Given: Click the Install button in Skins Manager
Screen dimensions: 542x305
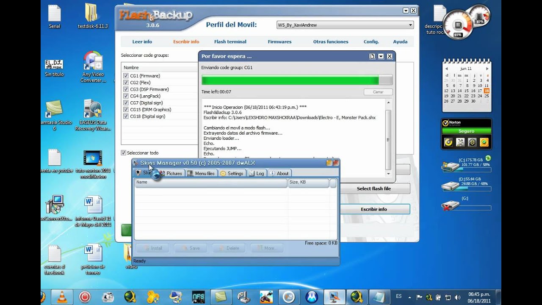Looking at the screenshot, I should pyautogui.click(x=152, y=248).
